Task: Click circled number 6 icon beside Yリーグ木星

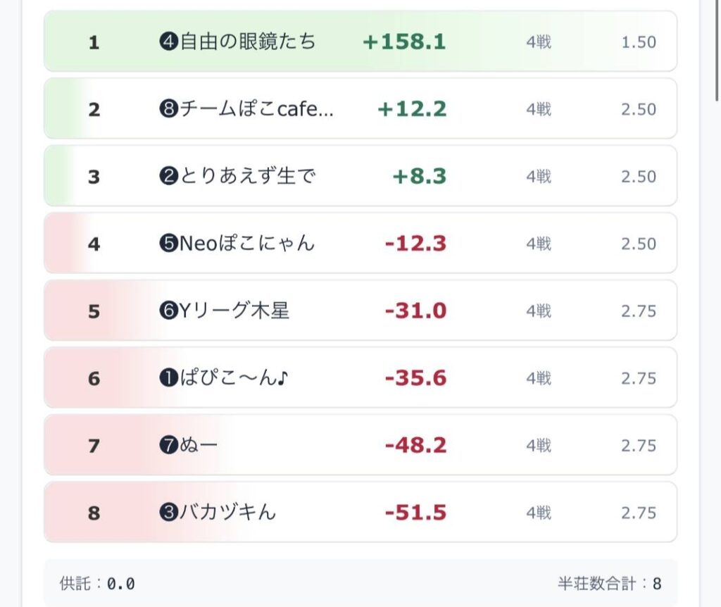Action: tap(168, 311)
